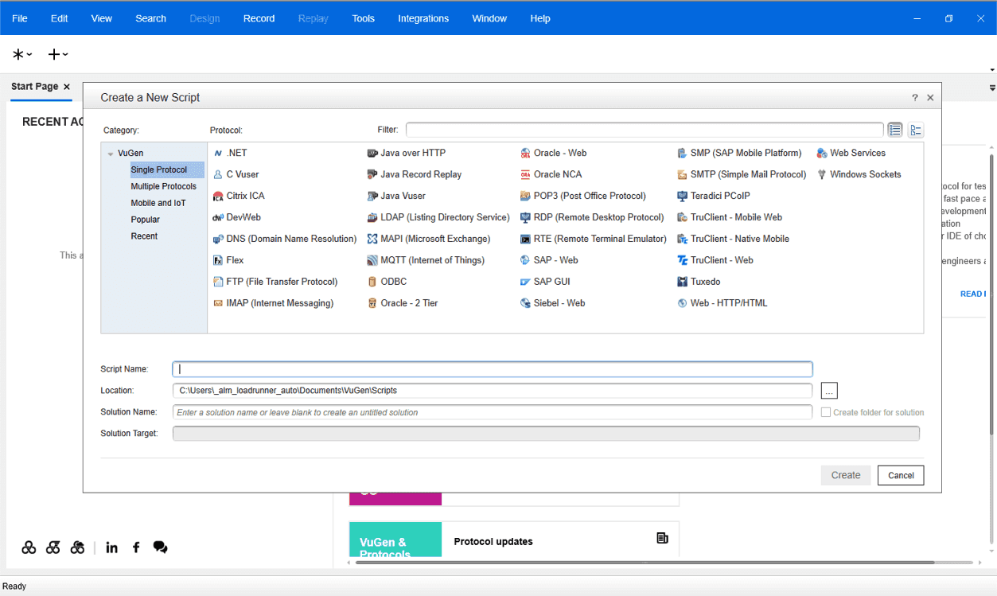
Task: Select the Multiple Protocols category
Action: [163, 186]
